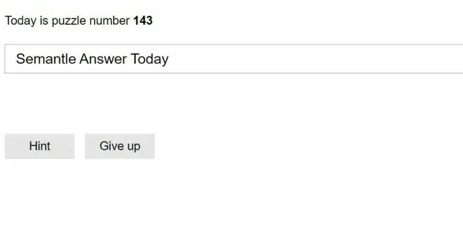Click the word 'is' in puzzle heading
Screen dimensions: 463x231
coord(44,20)
